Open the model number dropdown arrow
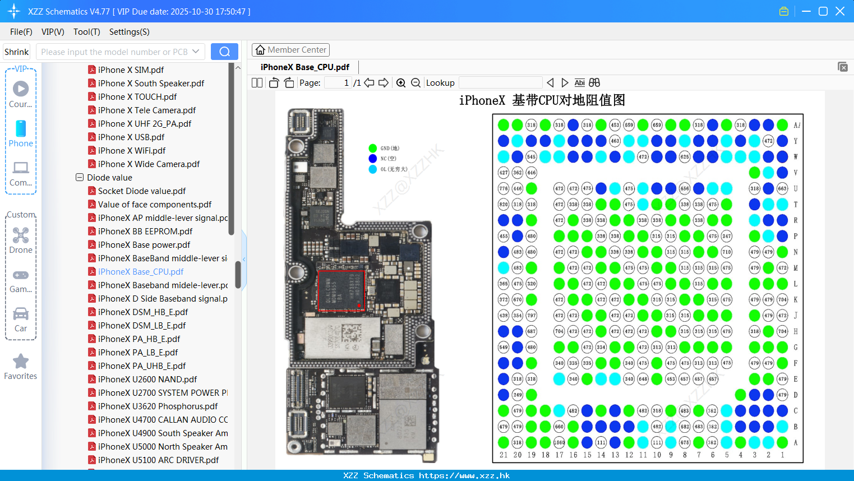This screenshot has height=481, width=854. point(196,52)
